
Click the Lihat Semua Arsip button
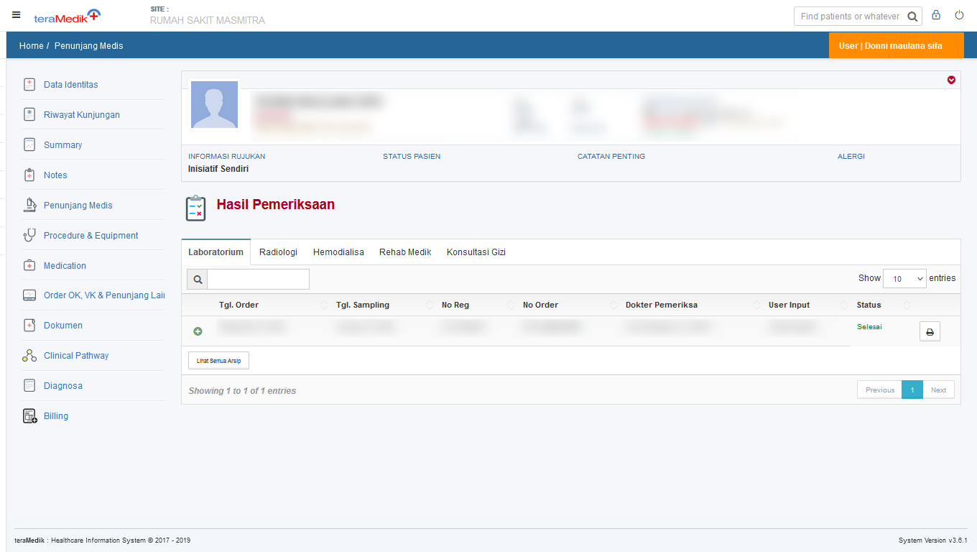(218, 360)
